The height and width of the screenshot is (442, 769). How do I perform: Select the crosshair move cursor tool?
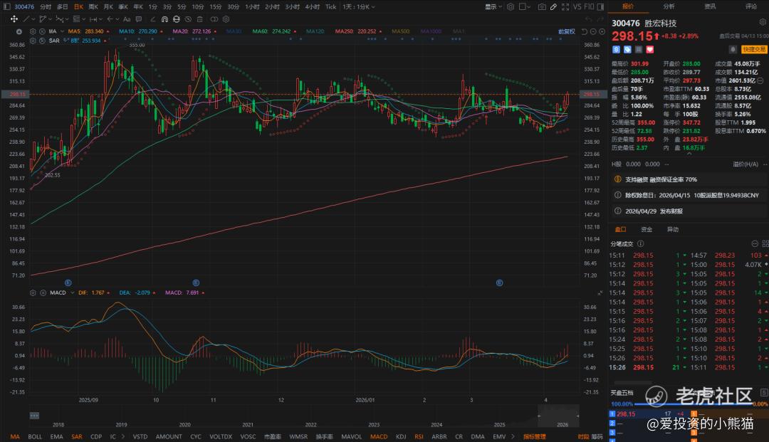point(14,19)
